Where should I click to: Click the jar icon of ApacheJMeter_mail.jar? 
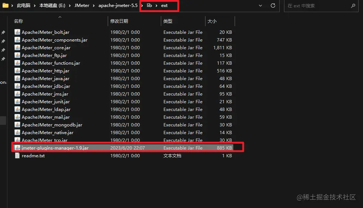point(17,117)
